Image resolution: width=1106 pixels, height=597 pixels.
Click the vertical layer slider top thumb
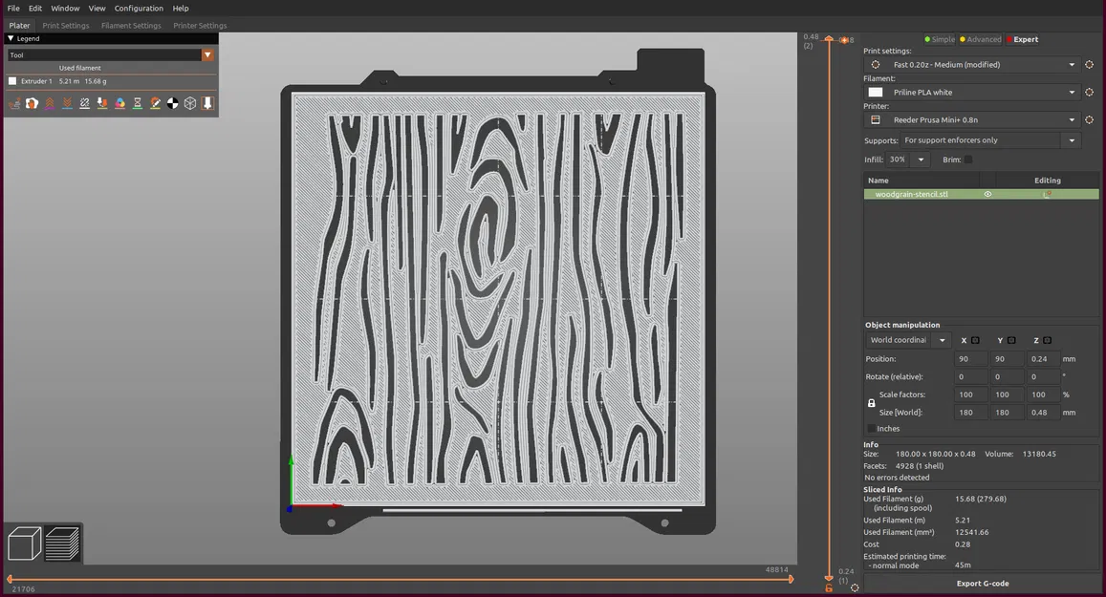(x=829, y=39)
